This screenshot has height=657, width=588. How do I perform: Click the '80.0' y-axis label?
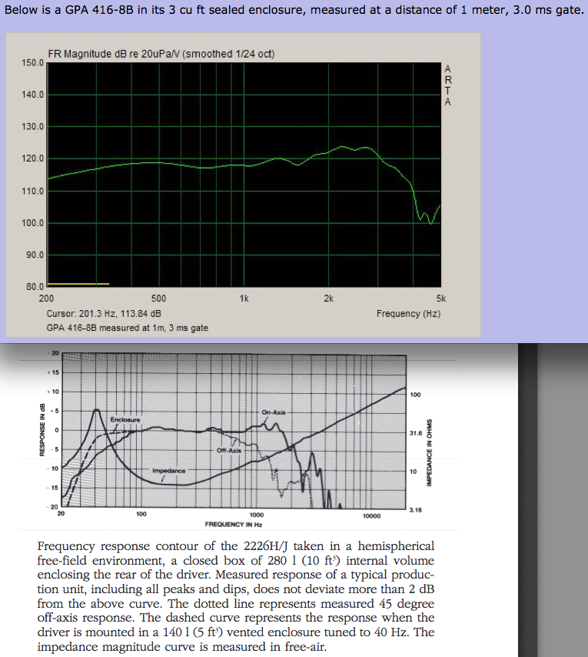point(35,287)
